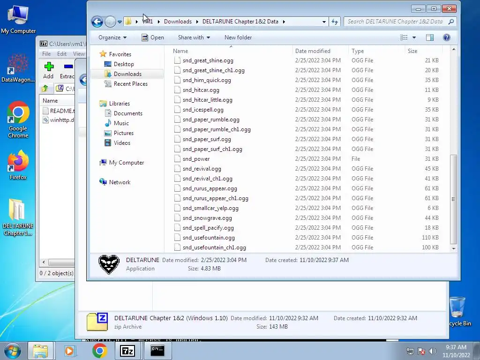Create a New folder
The height and width of the screenshot is (360, 480).
(x=238, y=37)
